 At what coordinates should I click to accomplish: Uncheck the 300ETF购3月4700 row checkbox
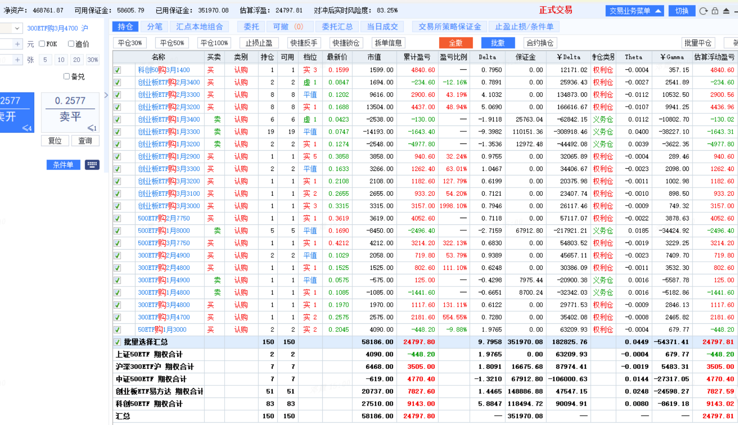(x=117, y=318)
